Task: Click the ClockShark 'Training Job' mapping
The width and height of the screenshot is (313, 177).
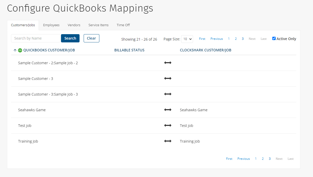Action: (x=190, y=141)
